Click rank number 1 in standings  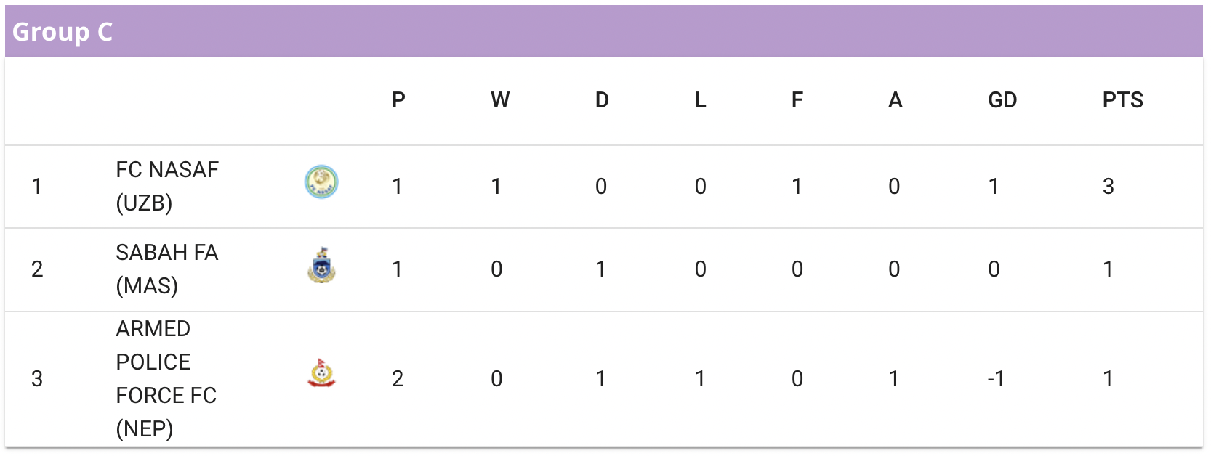37,187
